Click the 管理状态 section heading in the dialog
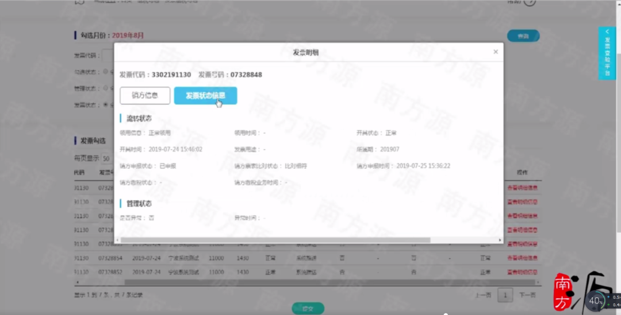Image resolution: width=621 pixels, height=315 pixels. [x=139, y=204]
